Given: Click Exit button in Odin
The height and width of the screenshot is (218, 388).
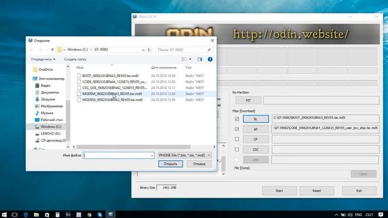Looking at the screenshot, I should pos(359,191).
